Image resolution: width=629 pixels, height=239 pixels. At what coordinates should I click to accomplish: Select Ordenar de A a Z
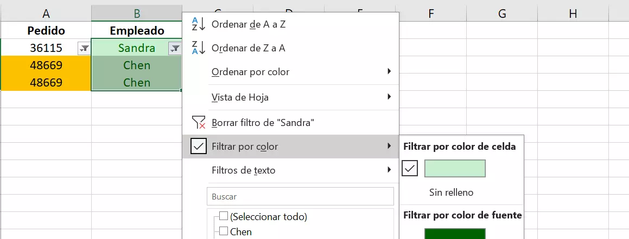248,24
